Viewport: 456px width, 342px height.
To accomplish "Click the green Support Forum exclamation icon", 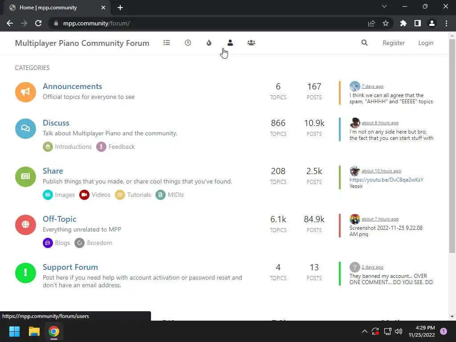I will point(25,273).
